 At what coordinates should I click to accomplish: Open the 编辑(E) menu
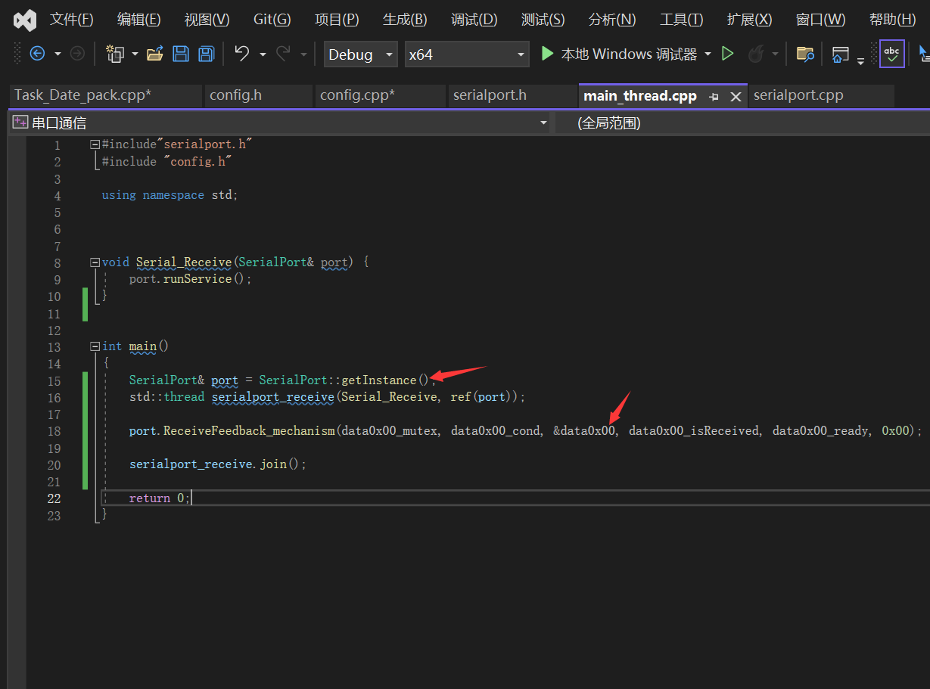point(138,20)
